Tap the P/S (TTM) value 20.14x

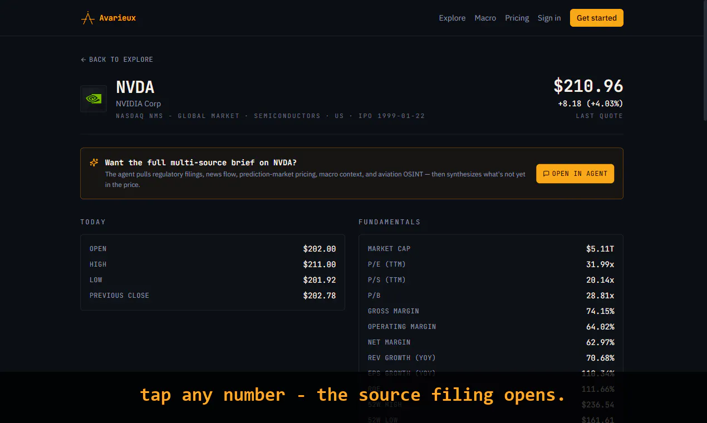(600, 280)
